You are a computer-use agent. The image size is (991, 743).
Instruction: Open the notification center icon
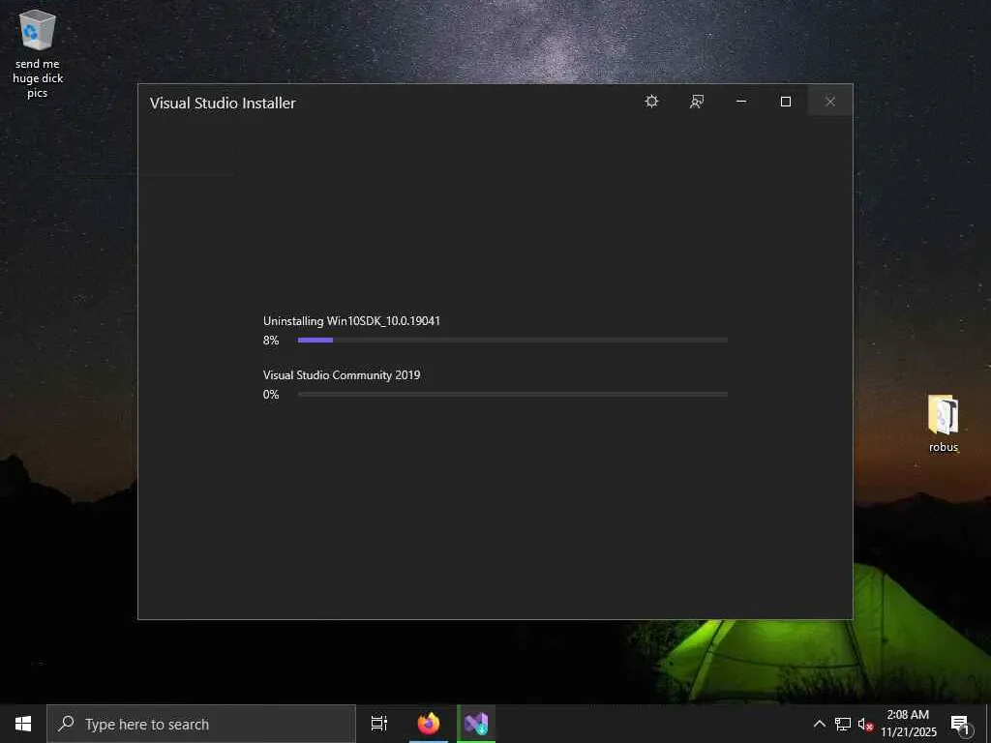(960, 724)
